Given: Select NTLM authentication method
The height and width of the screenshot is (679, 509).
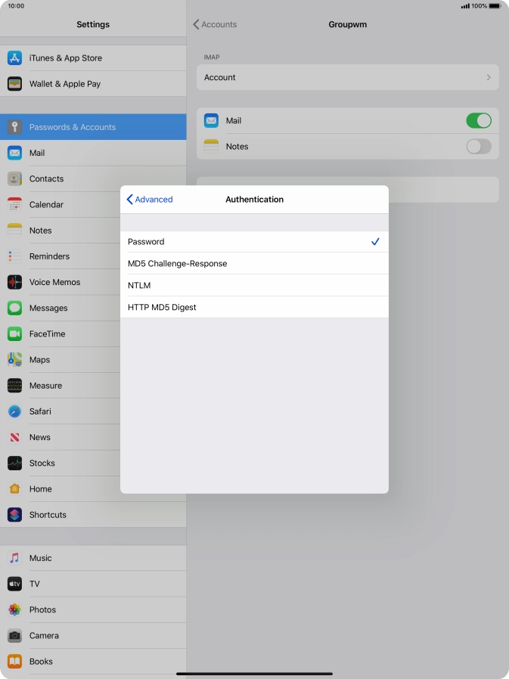Looking at the screenshot, I should pos(253,286).
